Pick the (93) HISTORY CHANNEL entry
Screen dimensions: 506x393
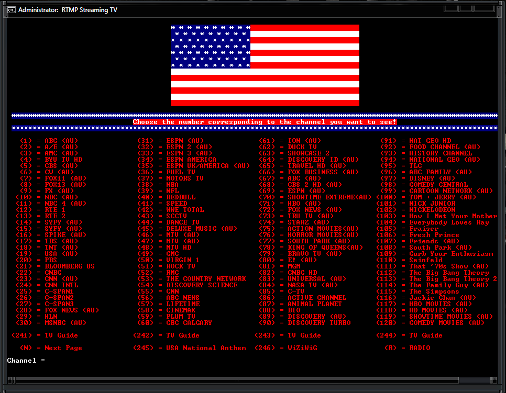click(426, 153)
